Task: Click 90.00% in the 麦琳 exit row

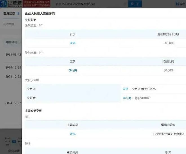Action: pos(169,43)
